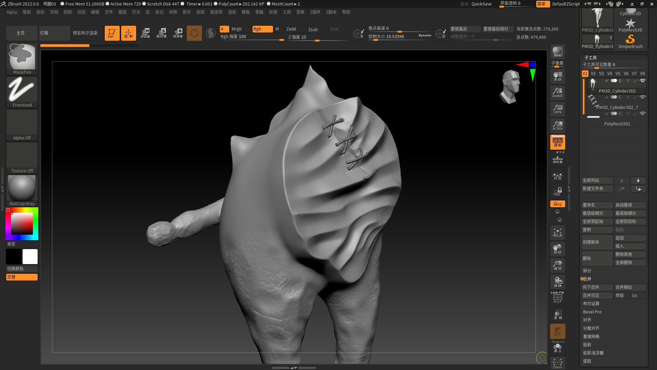657x370 pixels.
Task: Select the FreeHand stroke type
Action: (22, 90)
